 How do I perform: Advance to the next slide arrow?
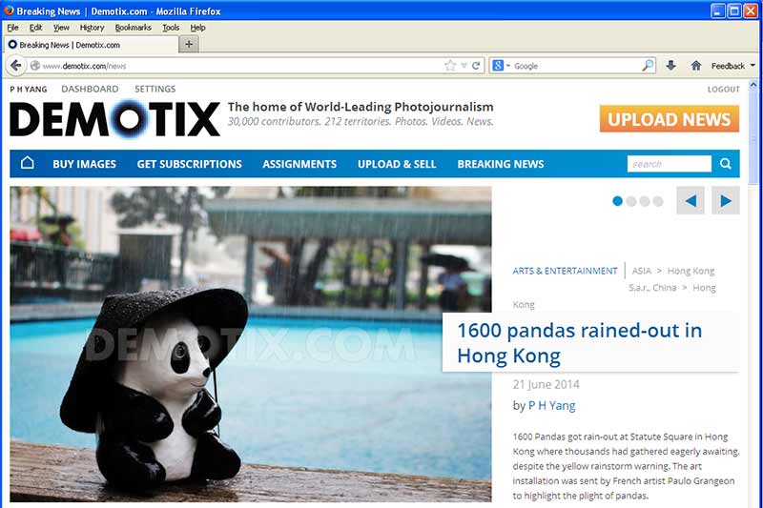tap(726, 200)
